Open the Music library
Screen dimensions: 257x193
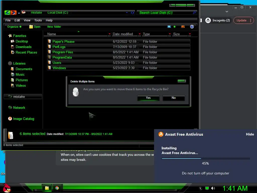(18, 74)
